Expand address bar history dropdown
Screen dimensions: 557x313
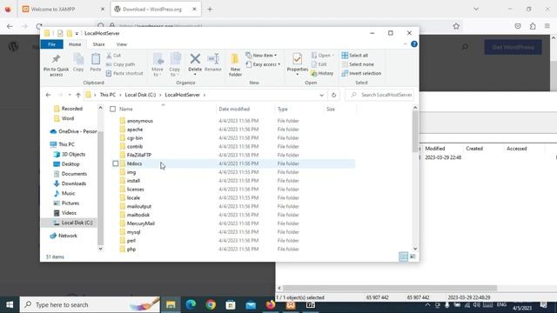coord(321,95)
